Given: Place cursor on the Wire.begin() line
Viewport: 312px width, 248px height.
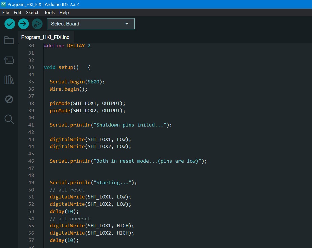Looking at the screenshot, I should [69, 89].
